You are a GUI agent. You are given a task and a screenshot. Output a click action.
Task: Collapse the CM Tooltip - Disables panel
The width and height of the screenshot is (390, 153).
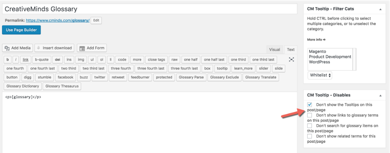tap(380, 95)
